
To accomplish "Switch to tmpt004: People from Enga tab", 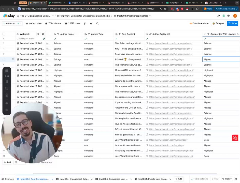I will click(151, 179).
